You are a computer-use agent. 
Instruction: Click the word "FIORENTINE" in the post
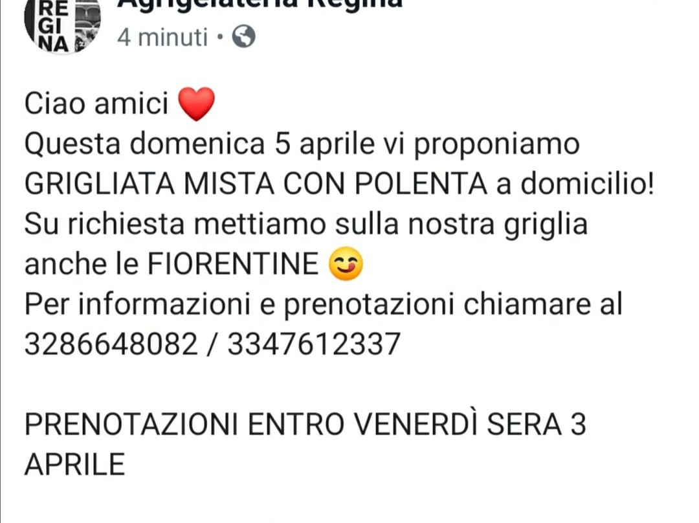click(x=233, y=264)
